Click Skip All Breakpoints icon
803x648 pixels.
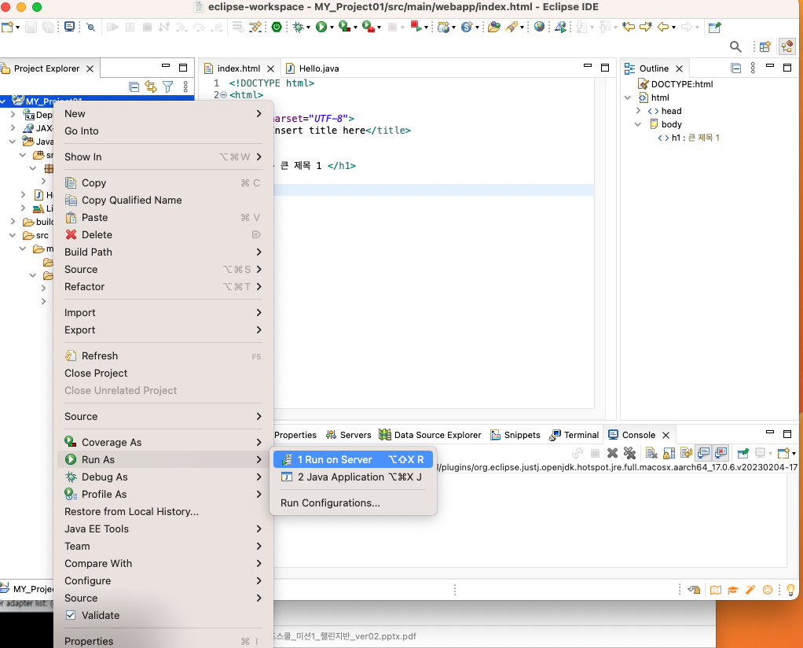pos(90,28)
